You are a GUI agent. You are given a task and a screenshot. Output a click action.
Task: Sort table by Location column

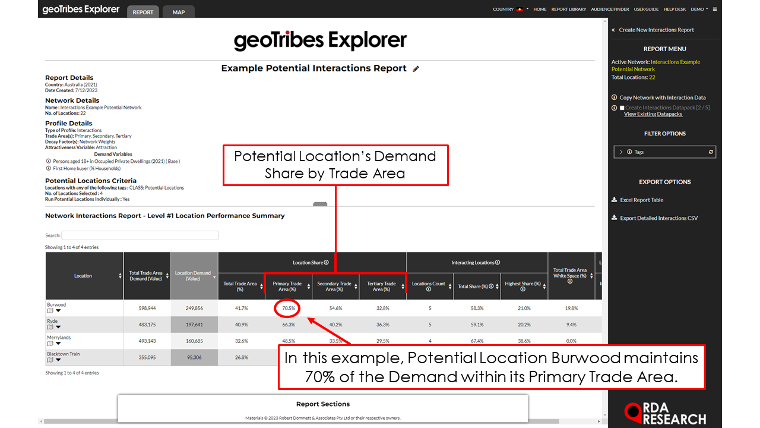tap(84, 276)
